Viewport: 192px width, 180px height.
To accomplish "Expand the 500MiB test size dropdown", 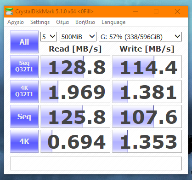I will (78, 37).
